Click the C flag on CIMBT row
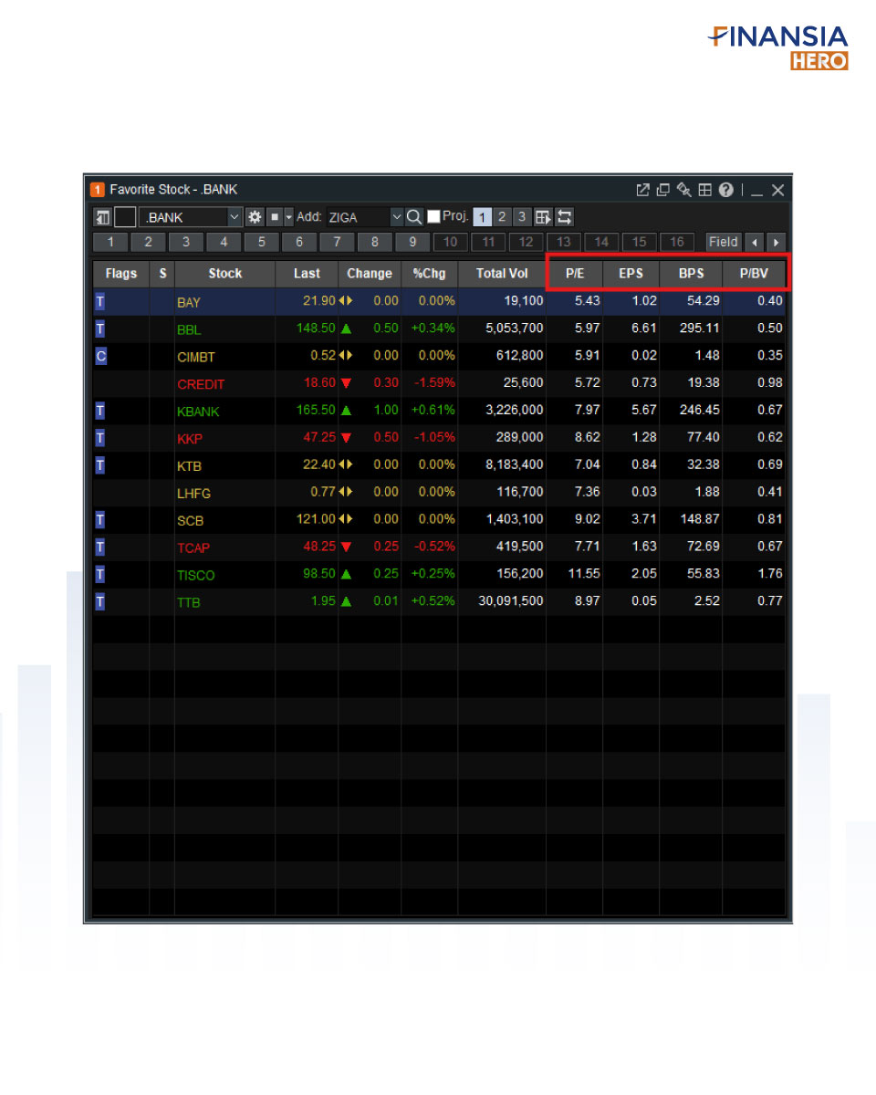Image resolution: width=876 pixels, height=1095 pixels. click(x=100, y=356)
